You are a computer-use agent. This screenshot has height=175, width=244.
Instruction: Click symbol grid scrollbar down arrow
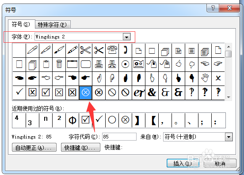(x=229, y=97)
